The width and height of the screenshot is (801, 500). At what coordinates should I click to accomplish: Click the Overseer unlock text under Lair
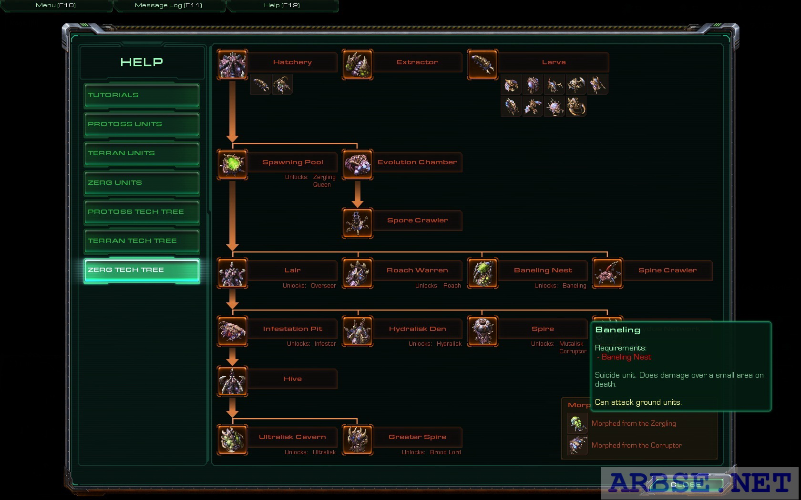pos(323,286)
